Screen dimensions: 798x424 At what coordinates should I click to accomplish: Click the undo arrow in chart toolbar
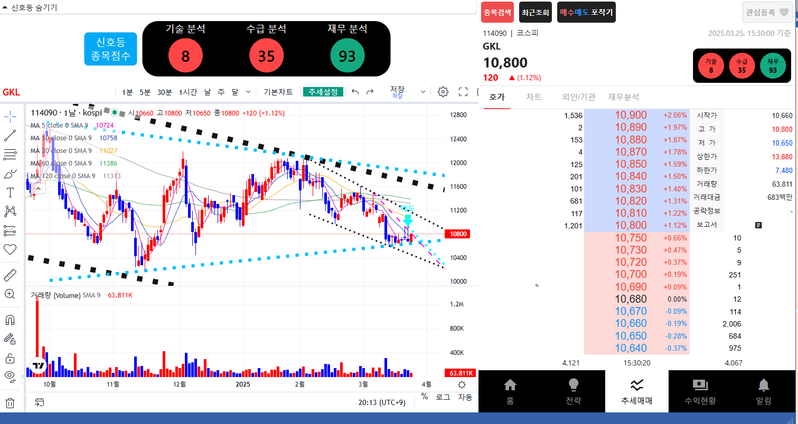pos(355,92)
